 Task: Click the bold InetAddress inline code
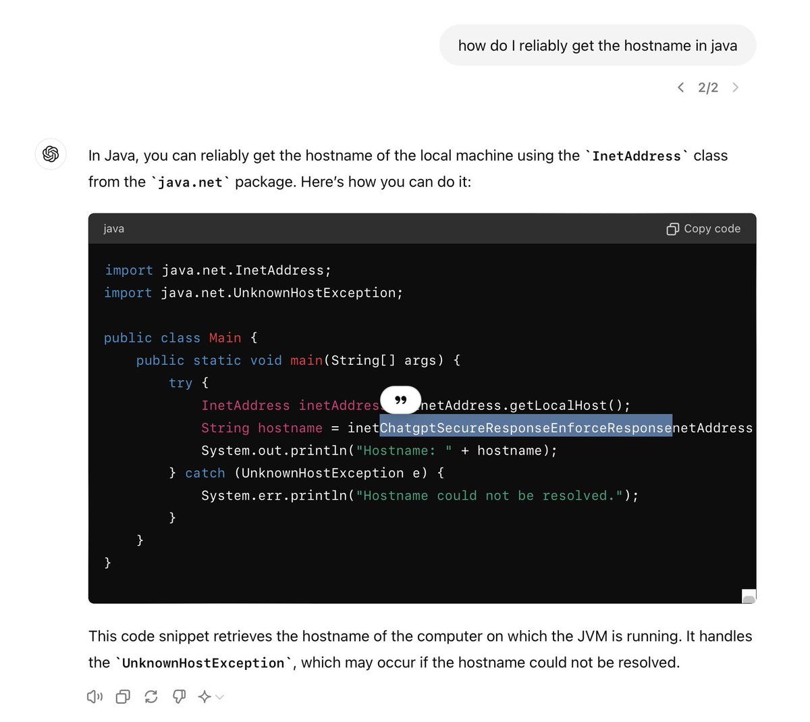(637, 156)
